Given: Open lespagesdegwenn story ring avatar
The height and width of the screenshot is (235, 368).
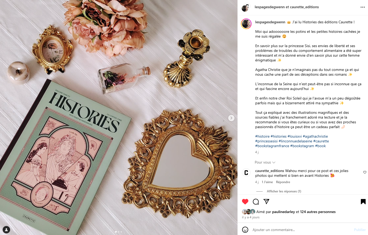Looking at the screenshot, I should coord(246,24).
